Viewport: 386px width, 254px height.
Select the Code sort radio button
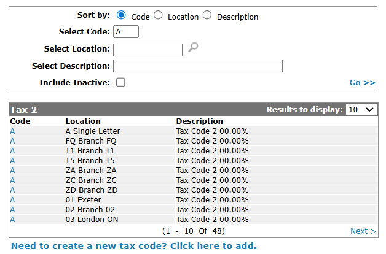pyautogui.click(x=121, y=15)
